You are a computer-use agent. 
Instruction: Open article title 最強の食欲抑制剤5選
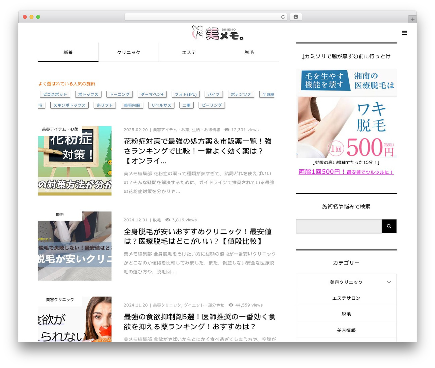point(199,321)
